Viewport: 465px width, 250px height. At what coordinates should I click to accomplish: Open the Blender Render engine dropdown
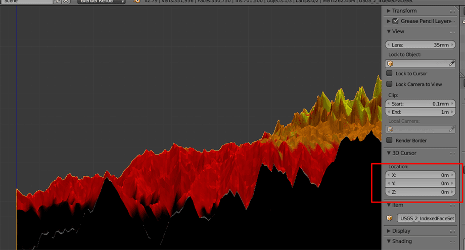102,2
